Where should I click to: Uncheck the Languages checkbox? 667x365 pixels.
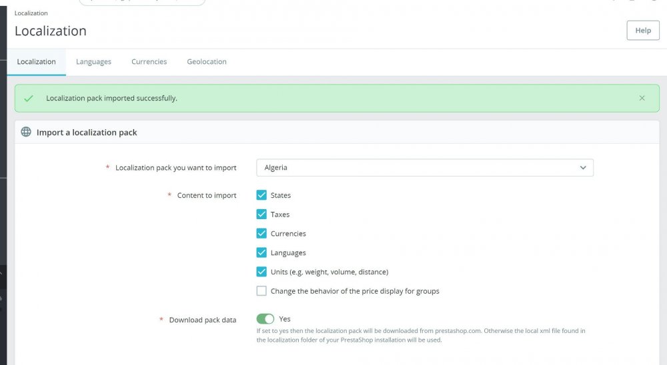tap(261, 253)
